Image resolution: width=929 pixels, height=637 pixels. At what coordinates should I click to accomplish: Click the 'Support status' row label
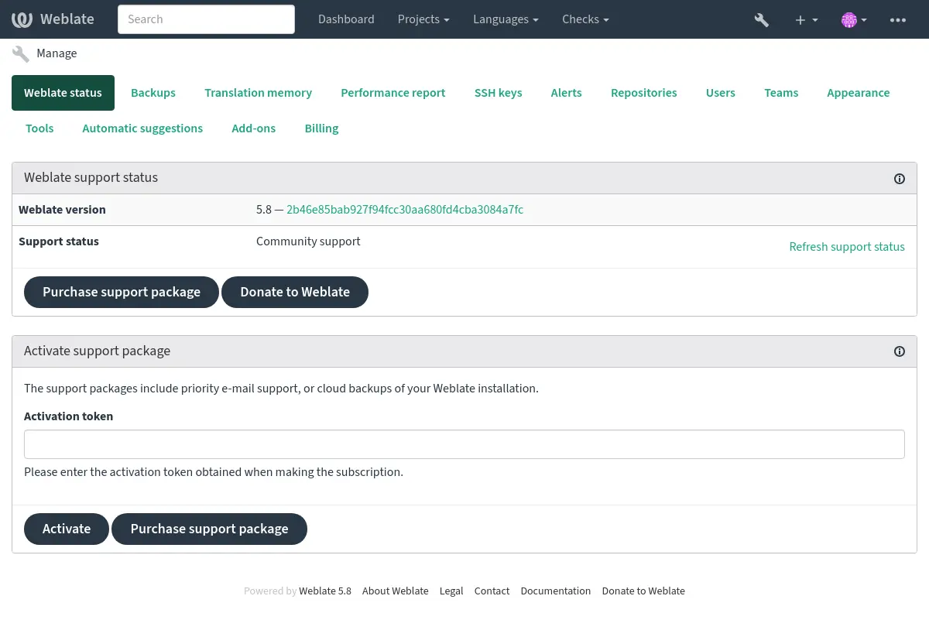tap(59, 241)
